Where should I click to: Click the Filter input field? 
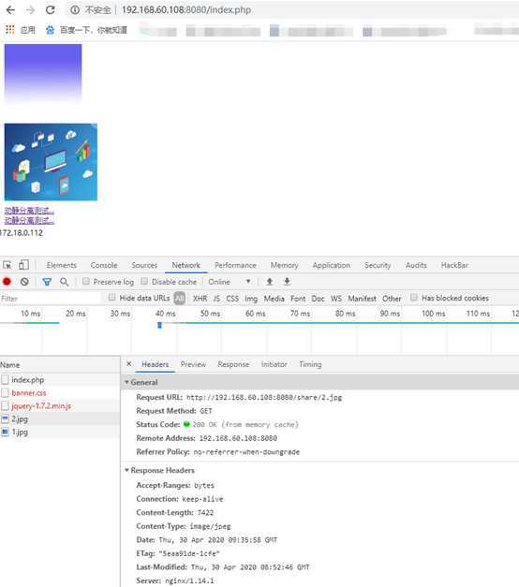point(51,299)
